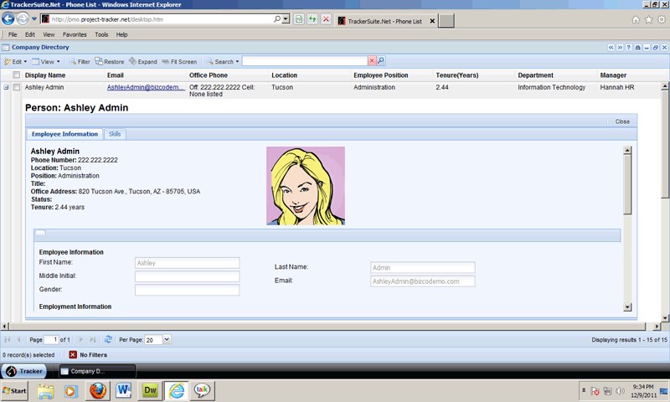This screenshot has height=402, width=670.
Task: Open the File menu
Action: pos(13,34)
